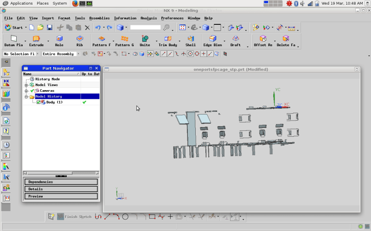Toggle Arc Center snap
This screenshot has height=231, width=371.
pyautogui.click(x=190, y=54)
